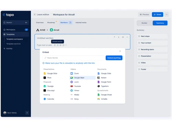Choose Google Meet embed option
172x129 pixels.
(x=83, y=78)
